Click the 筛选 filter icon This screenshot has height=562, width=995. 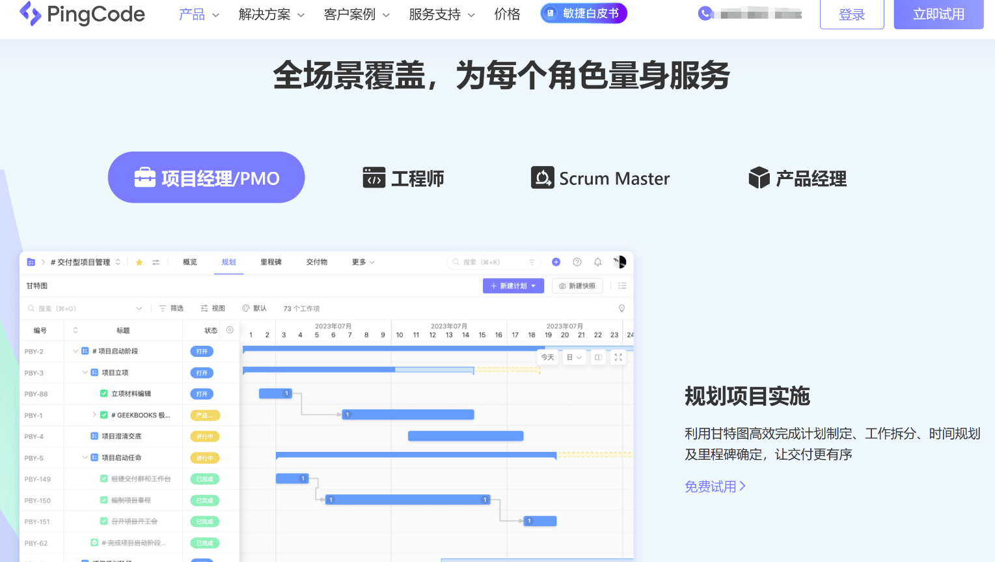pyautogui.click(x=163, y=309)
